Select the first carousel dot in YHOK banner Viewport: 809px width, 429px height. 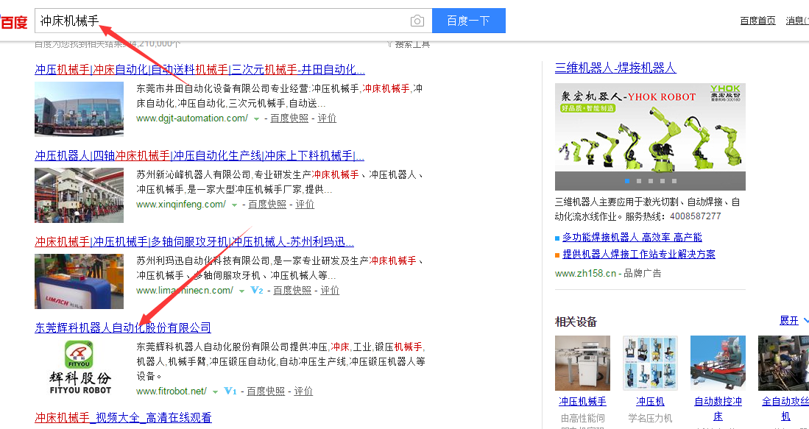tap(627, 181)
